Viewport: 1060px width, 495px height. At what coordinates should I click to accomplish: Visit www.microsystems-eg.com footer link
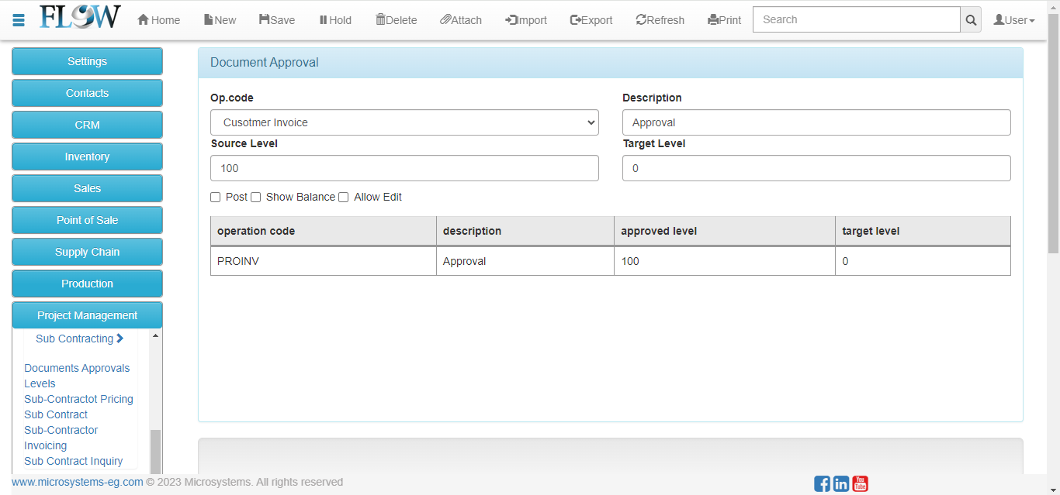[78, 482]
